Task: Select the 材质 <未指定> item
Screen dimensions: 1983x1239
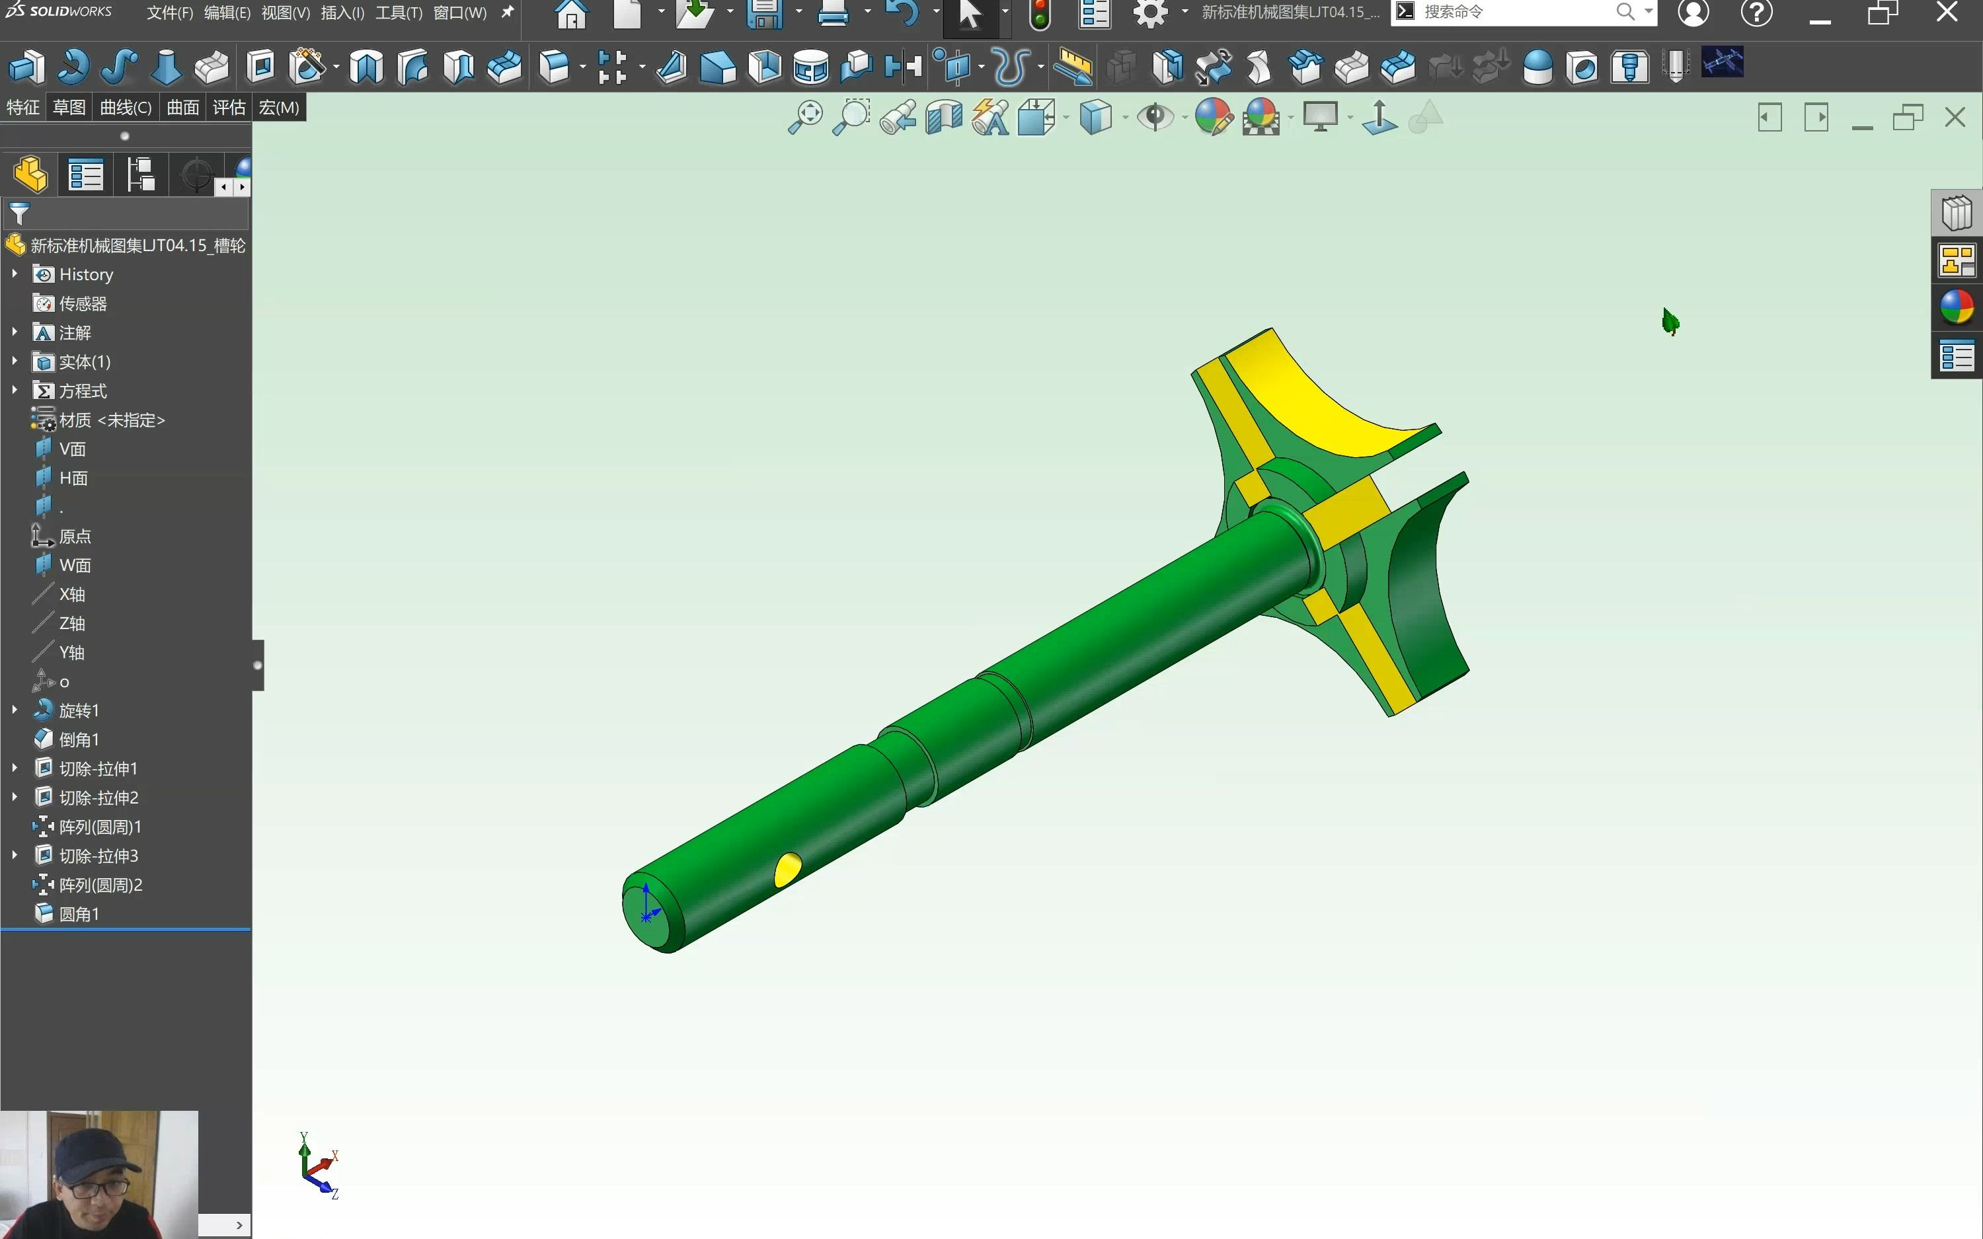Action: [98, 420]
